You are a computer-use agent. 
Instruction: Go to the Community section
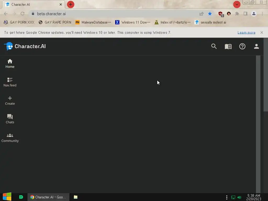(x=10, y=138)
